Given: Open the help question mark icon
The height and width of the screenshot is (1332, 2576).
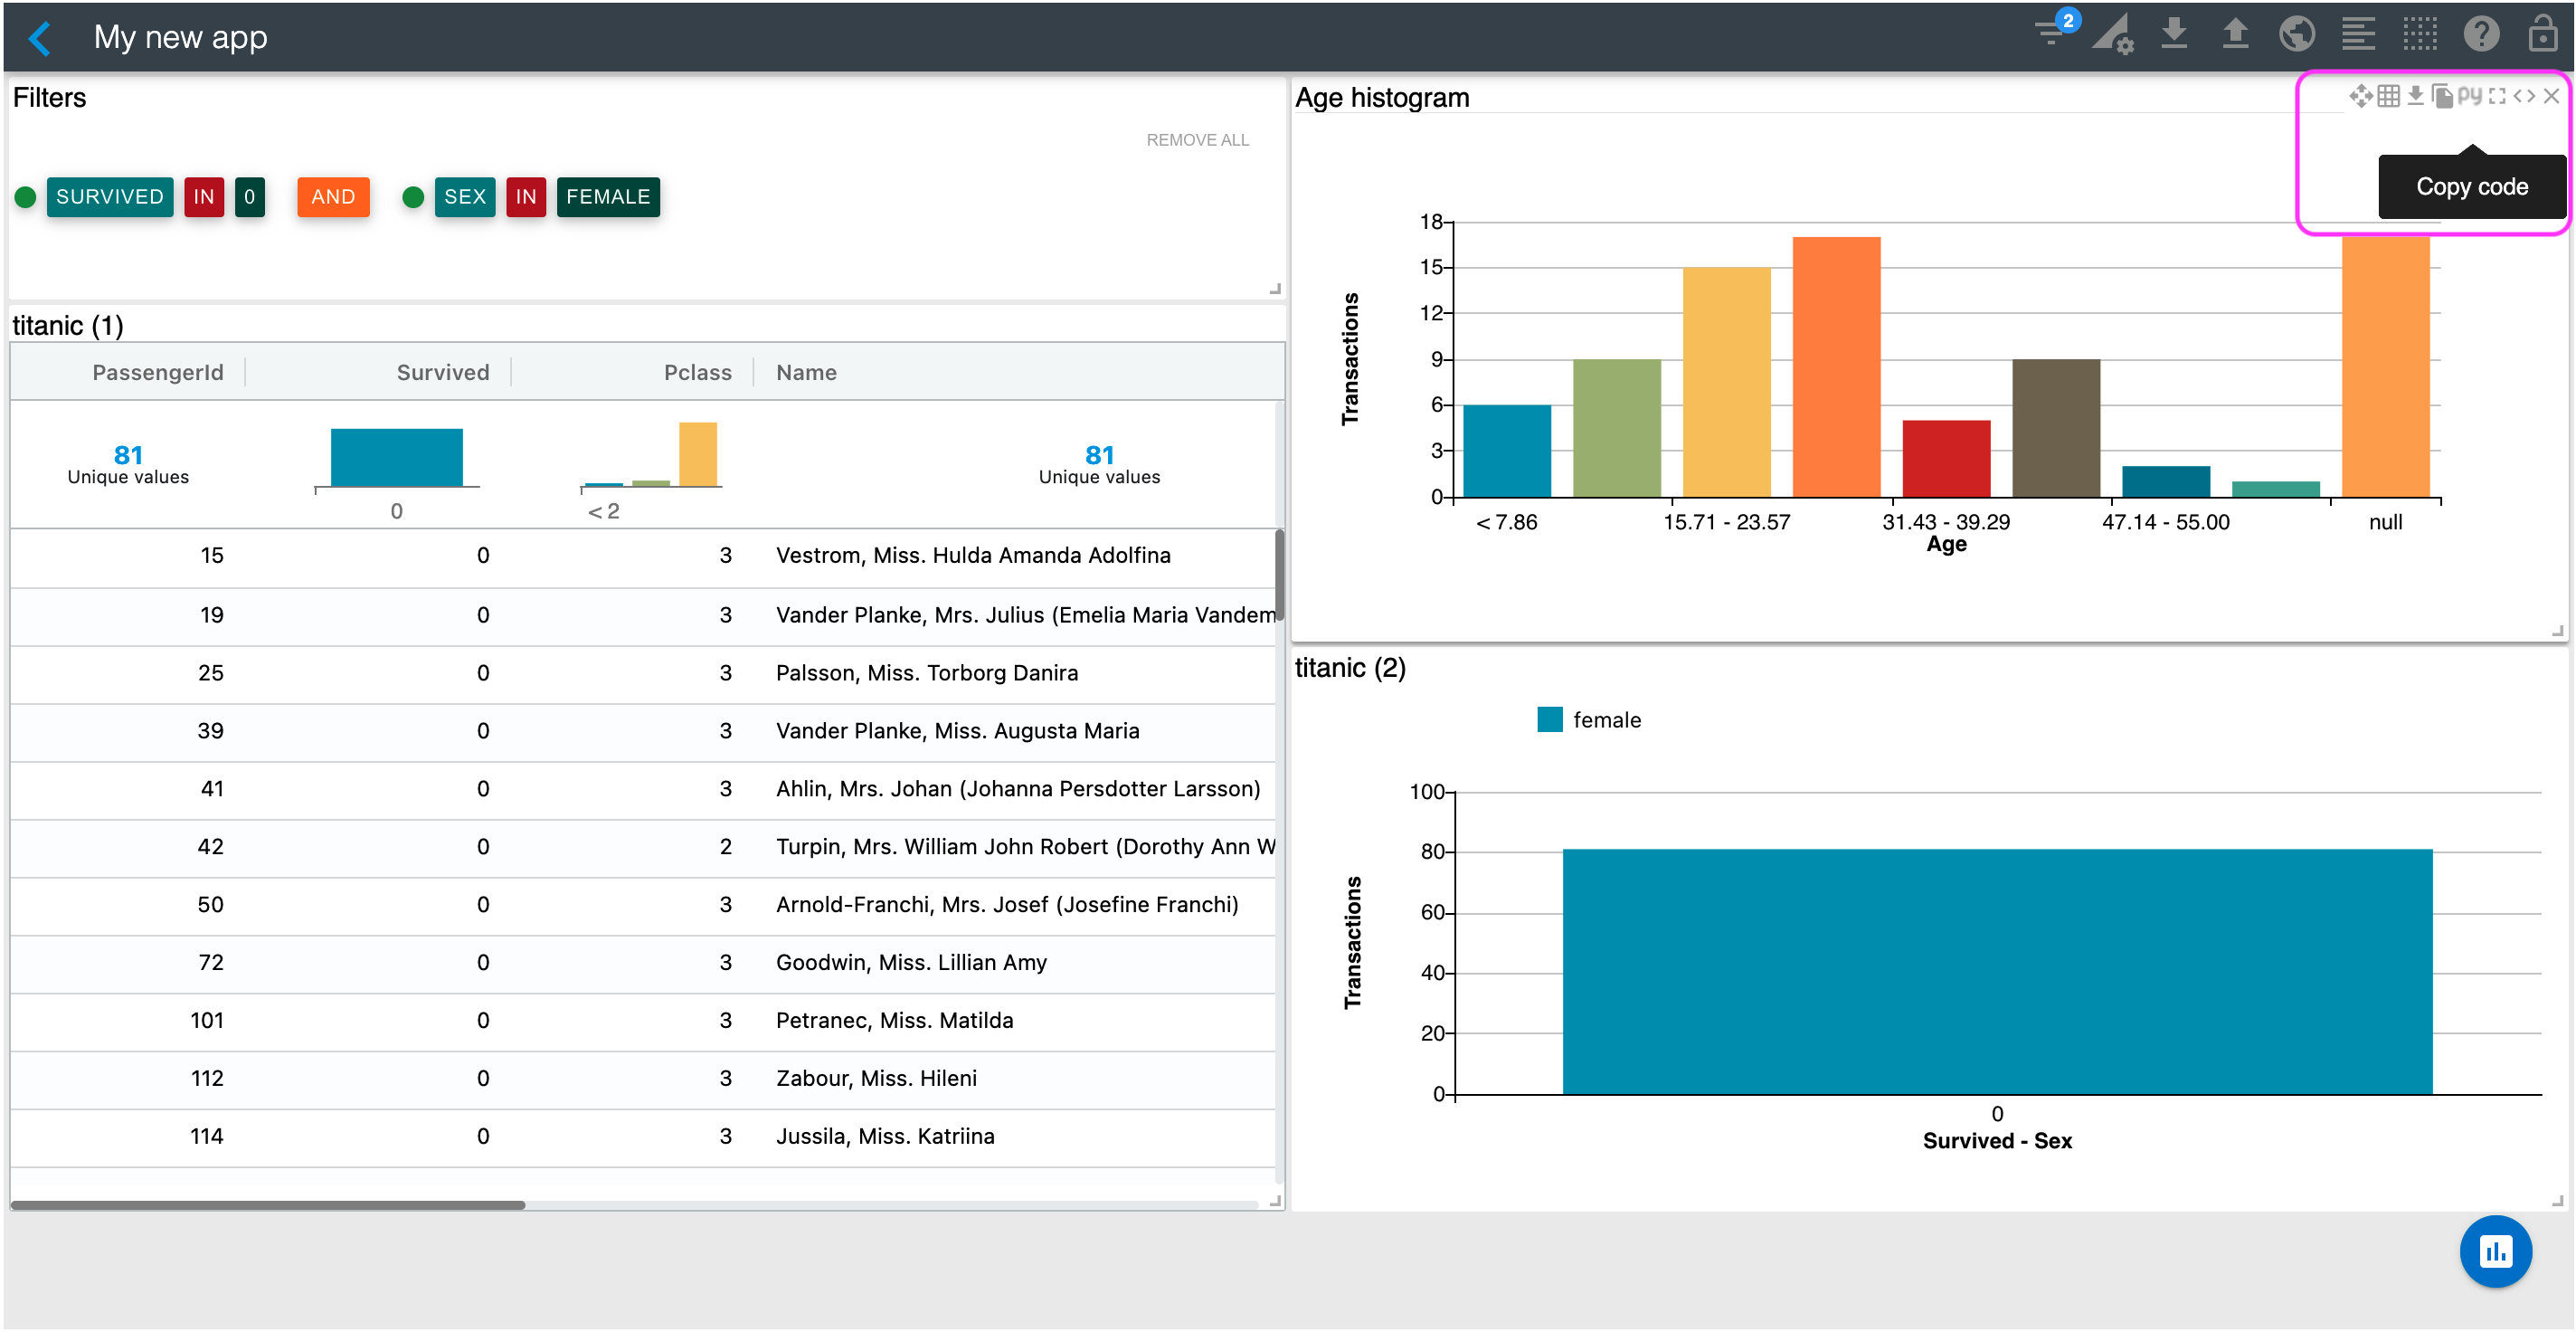Looking at the screenshot, I should (2481, 34).
